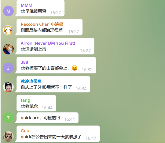Image resolution: width=165 pixels, height=143 pixels.
Task: Open sender name Guu
Action: (25, 131)
